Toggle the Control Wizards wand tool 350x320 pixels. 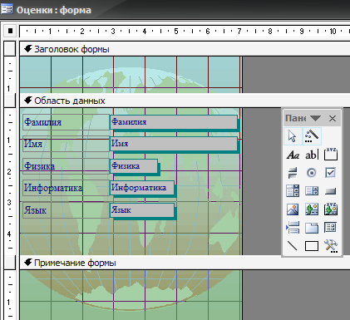coord(312,136)
